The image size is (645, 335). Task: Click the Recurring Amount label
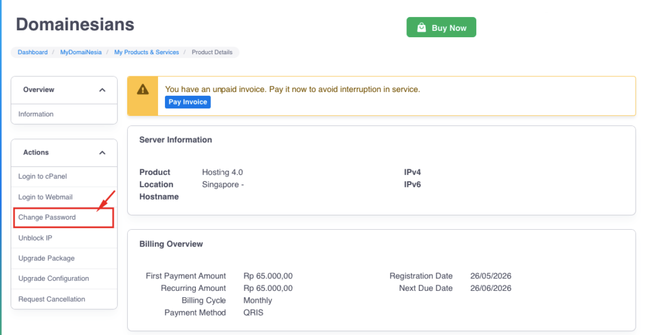[x=193, y=288]
